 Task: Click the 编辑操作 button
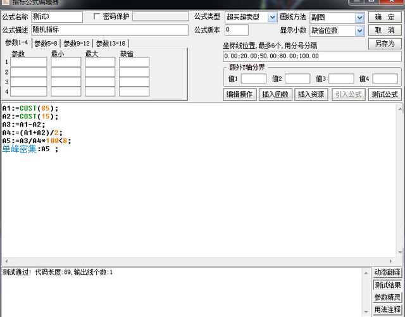[240, 94]
